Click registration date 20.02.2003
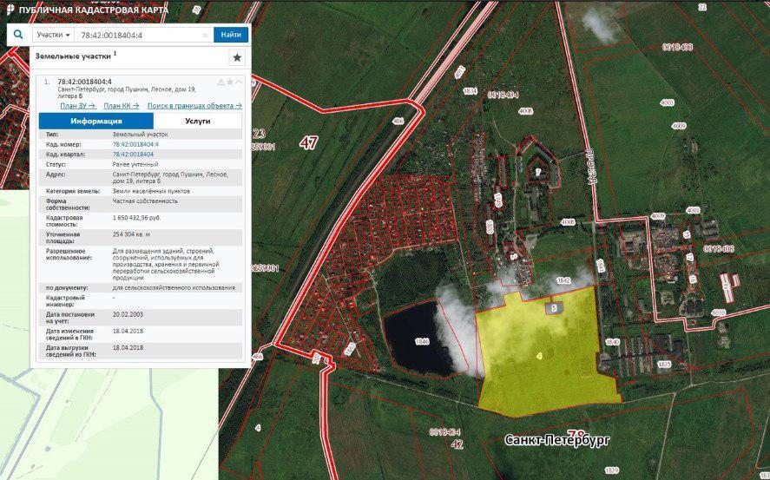 [128, 314]
